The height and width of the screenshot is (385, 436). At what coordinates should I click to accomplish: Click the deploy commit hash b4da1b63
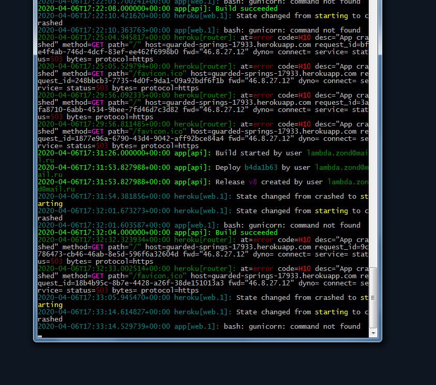click(x=261, y=168)
